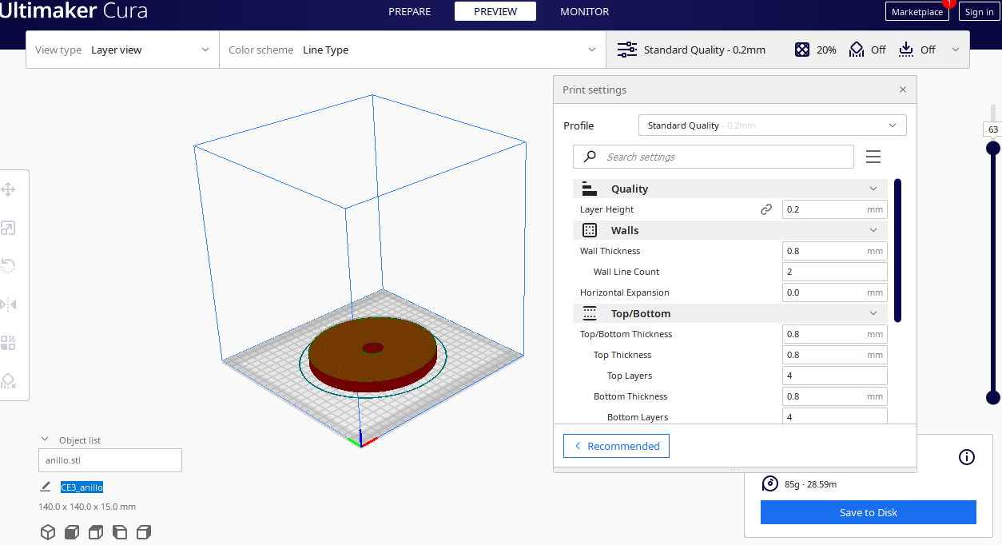Close the Print settings panel

click(x=903, y=90)
